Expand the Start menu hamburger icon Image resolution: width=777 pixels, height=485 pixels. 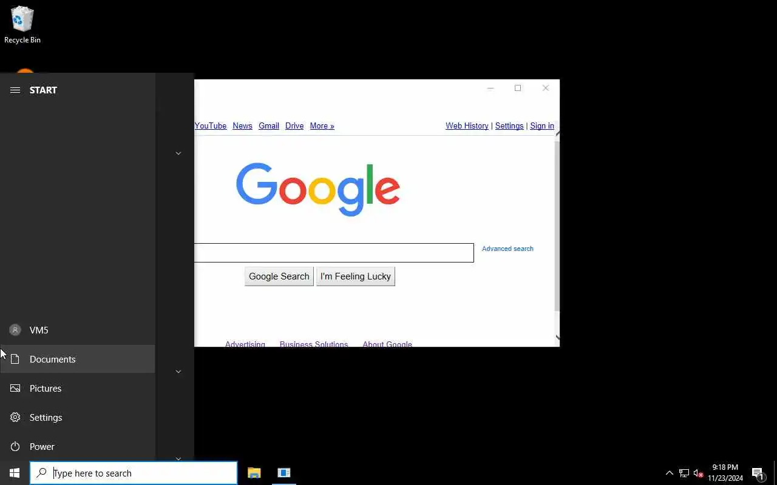coord(15,90)
